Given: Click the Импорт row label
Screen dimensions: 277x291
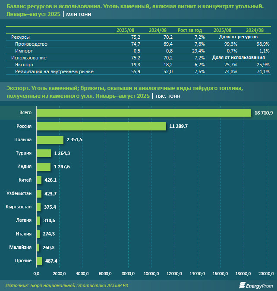Looking at the screenshot, I should 24,51.
